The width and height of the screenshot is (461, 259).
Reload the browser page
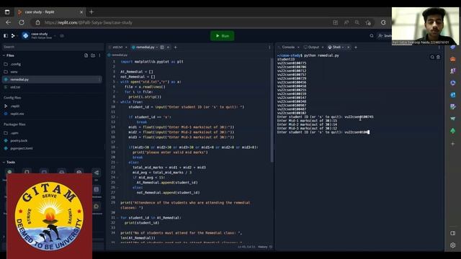point(22,22)
